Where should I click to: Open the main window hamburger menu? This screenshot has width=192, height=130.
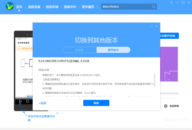172,2
